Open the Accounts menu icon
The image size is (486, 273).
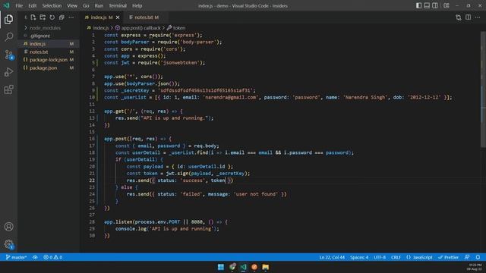point(8,227)
